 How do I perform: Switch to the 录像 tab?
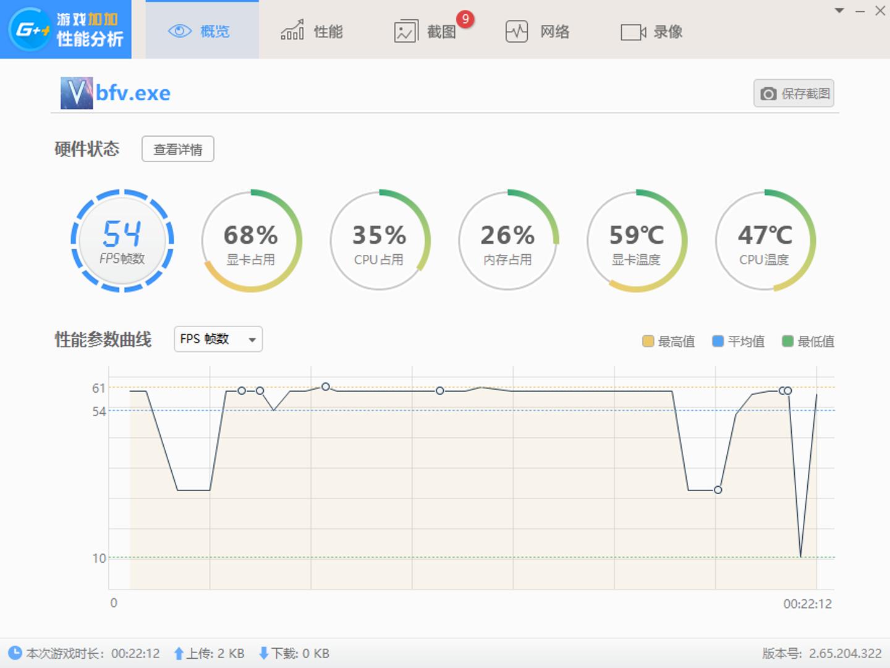pos(653,32)
